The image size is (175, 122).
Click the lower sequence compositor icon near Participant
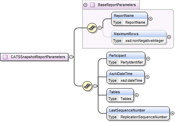pos(87,86)
